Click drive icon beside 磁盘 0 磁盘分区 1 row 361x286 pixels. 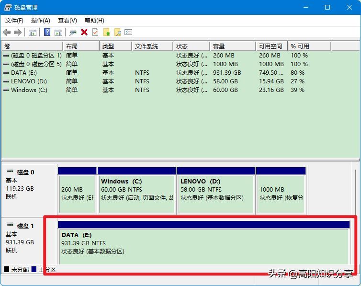pos(6,56)
